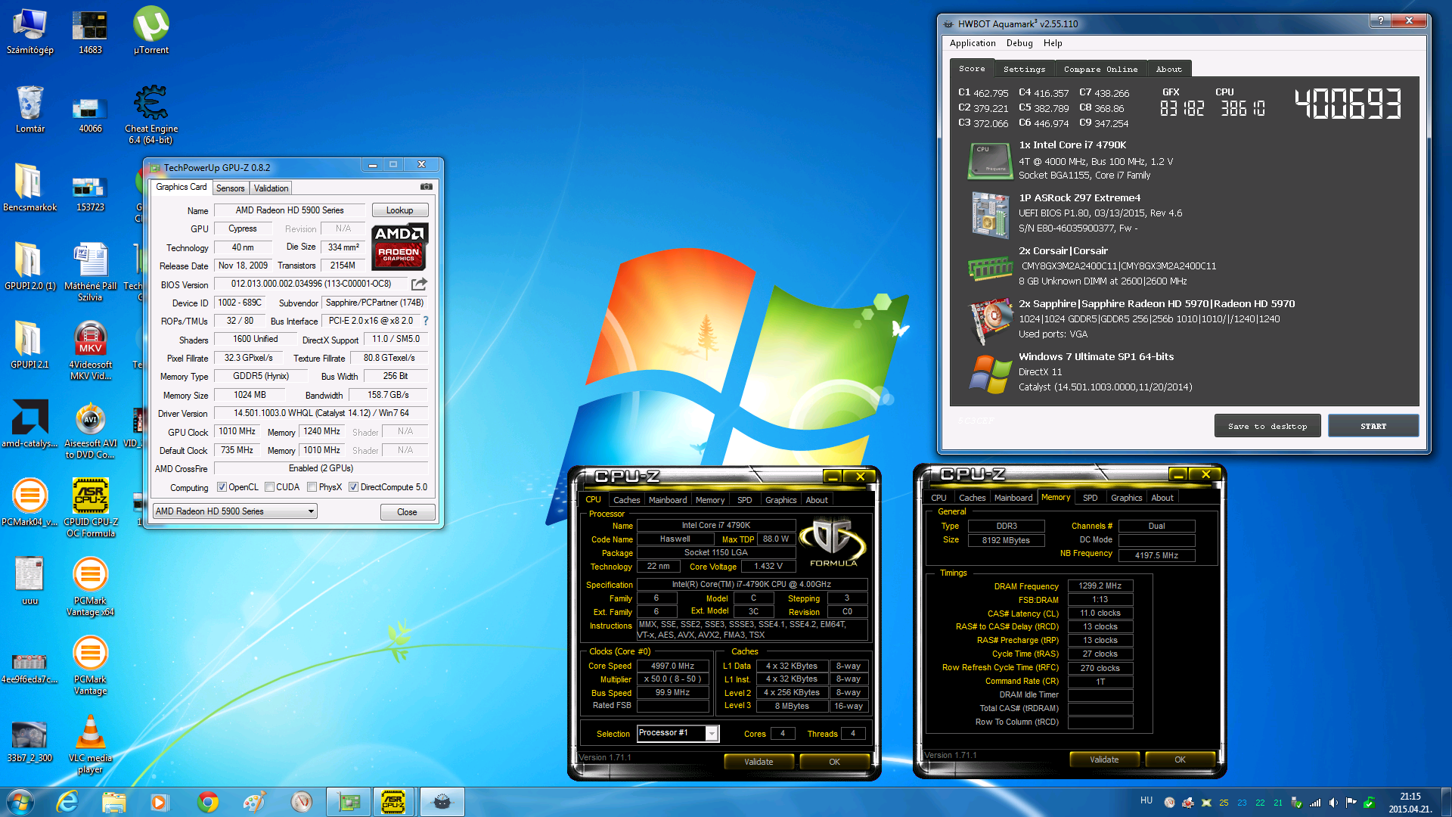1452x817 pixels.
Task: Open the Számítógép desktop icon
Action: pos(30,32)
